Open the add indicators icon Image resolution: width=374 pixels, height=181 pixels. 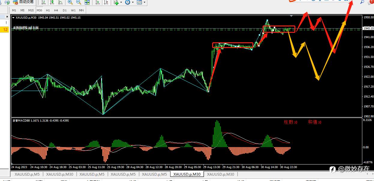[116, 2]
